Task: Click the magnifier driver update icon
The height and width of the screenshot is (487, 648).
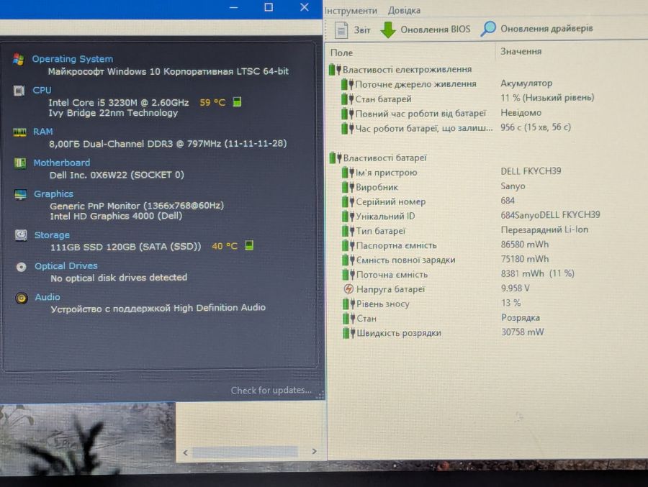Action: (488, 29)
